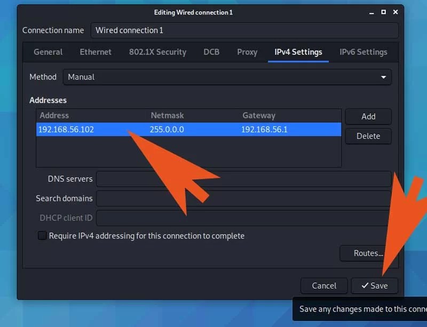Viewport: 427px width, 327px height.
Task: Enable Require IPv4 addressing for this connection
Action: pyautogui.click(x=42, y=235)
